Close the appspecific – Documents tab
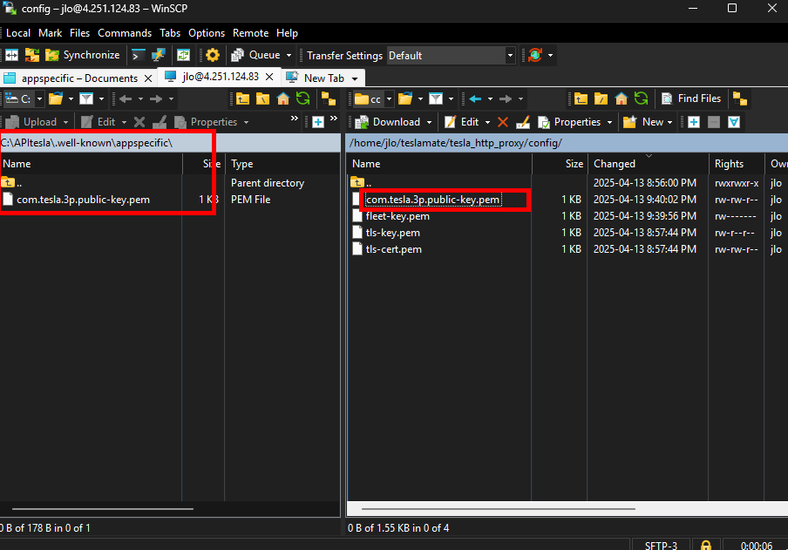 click(x=148, y=78)
